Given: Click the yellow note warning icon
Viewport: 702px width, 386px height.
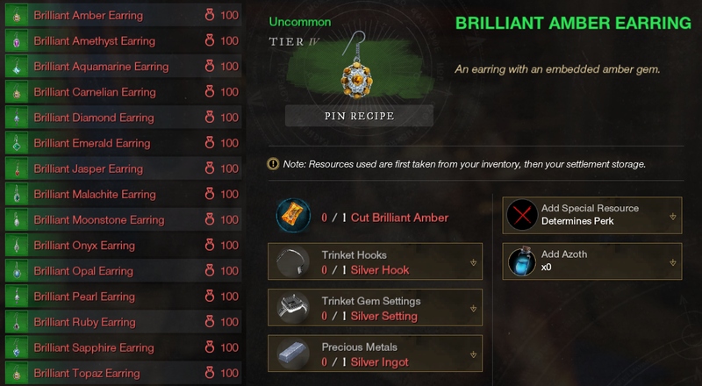Looking at the screenshot, I should [x=273, y=164].
